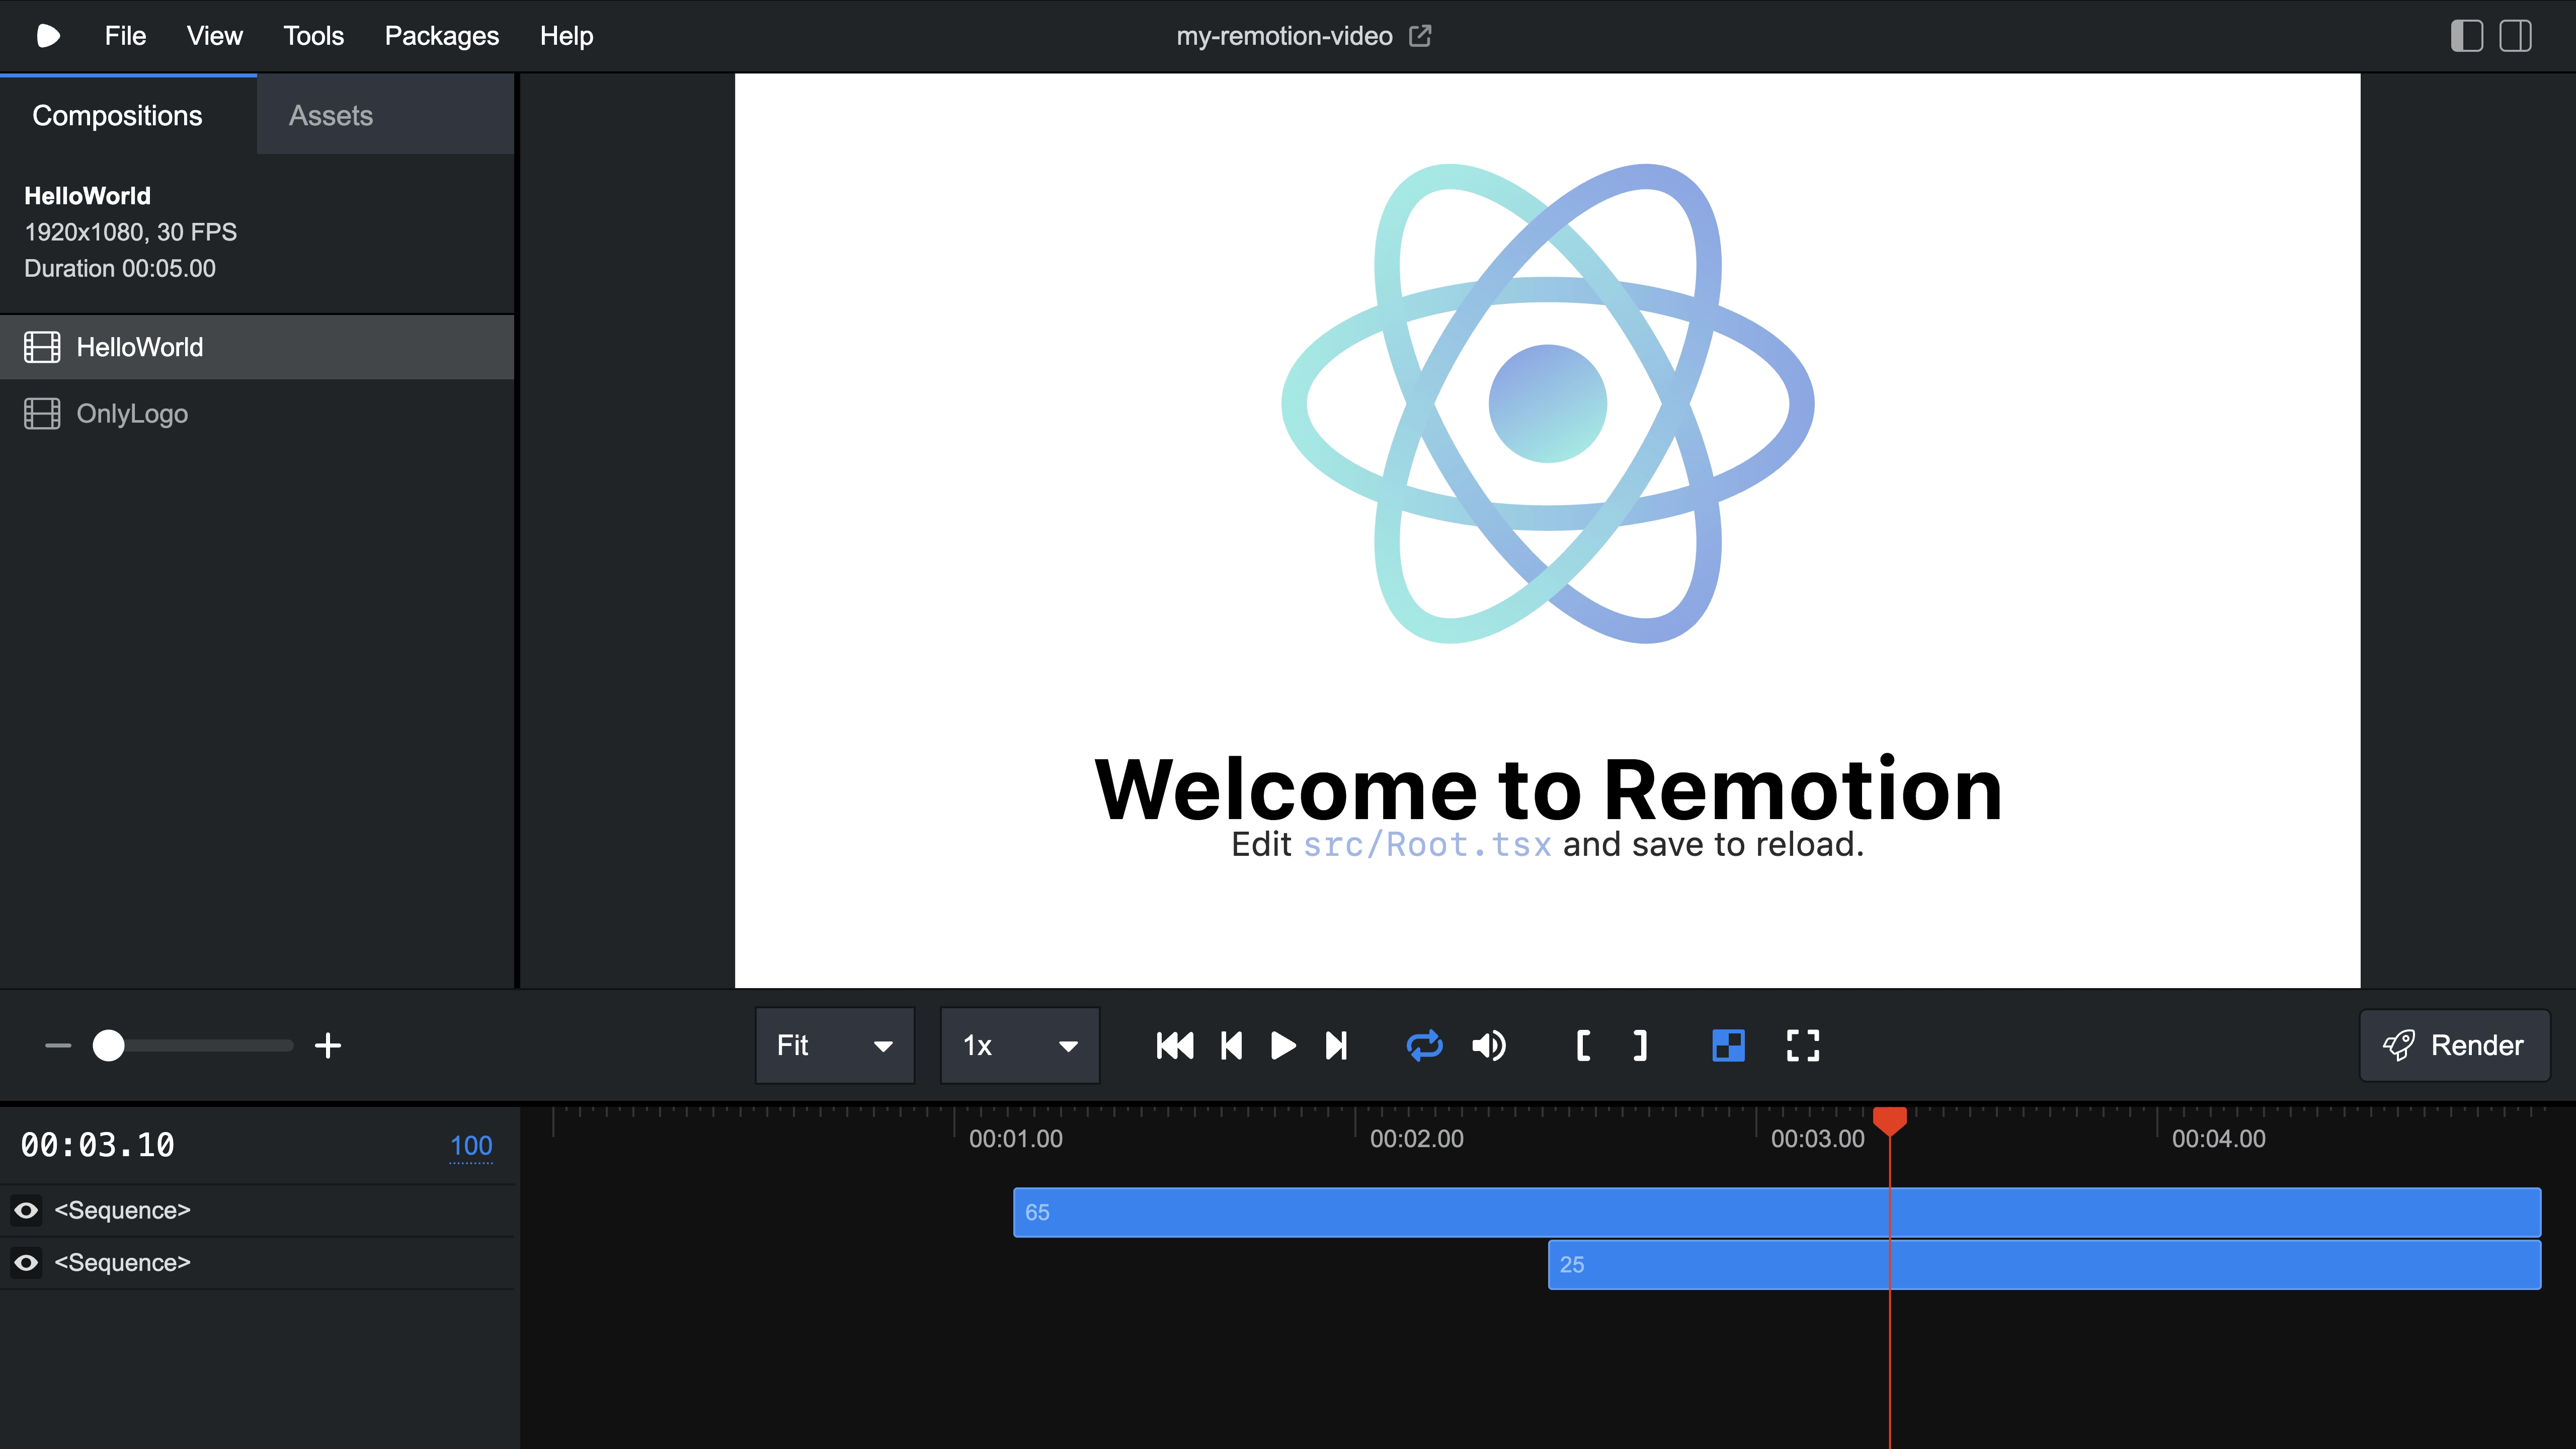The width and height of the screenshot is (2576, 1449).
Task: Enter fullscreen preview mode
Action: click(1803, 1046)
